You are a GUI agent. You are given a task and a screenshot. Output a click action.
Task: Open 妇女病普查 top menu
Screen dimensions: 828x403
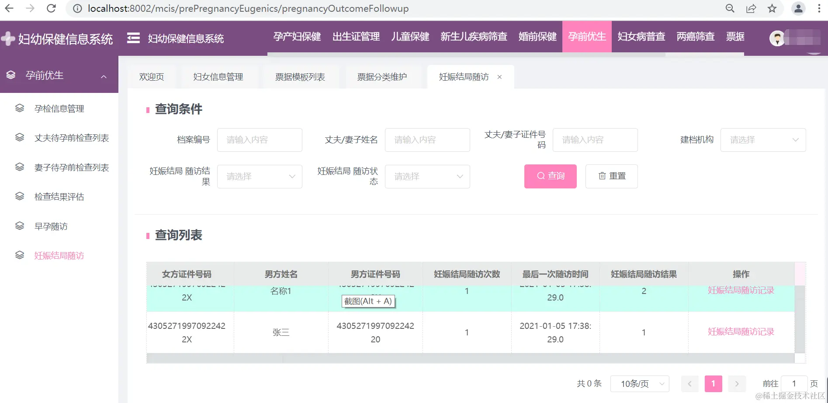[x=641, y=37]
